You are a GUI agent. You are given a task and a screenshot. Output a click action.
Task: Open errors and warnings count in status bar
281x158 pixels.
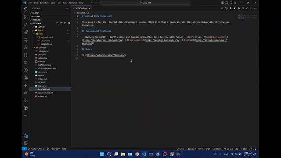(56, 149)
